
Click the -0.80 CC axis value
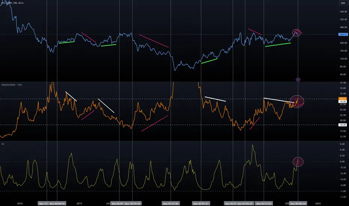[x=343, y=185]
